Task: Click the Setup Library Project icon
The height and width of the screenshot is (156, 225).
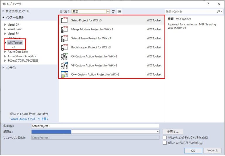Action: point(64,38)
